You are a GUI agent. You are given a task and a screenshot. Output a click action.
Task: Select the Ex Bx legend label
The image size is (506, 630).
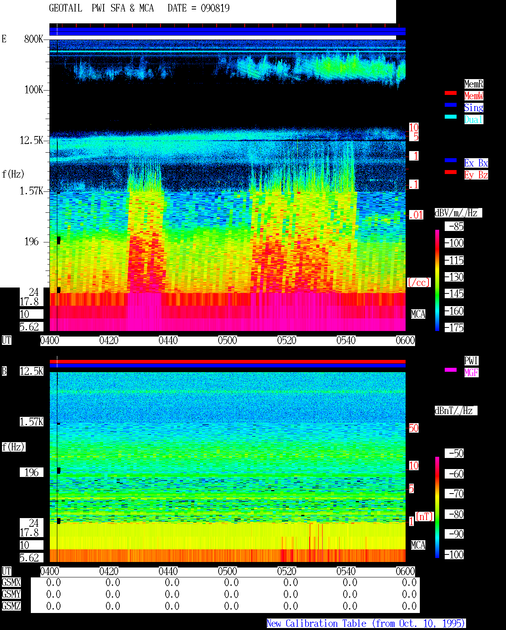476,163
